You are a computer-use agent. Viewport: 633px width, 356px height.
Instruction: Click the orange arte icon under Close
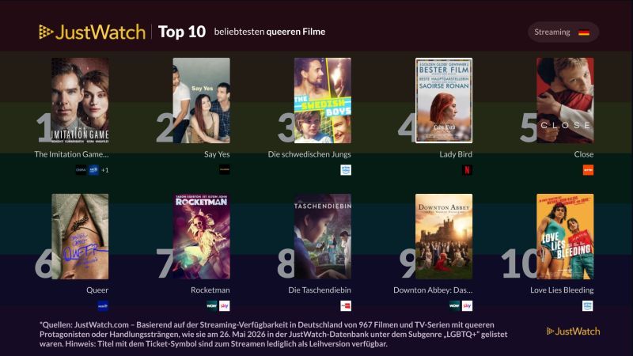(588, 170)
